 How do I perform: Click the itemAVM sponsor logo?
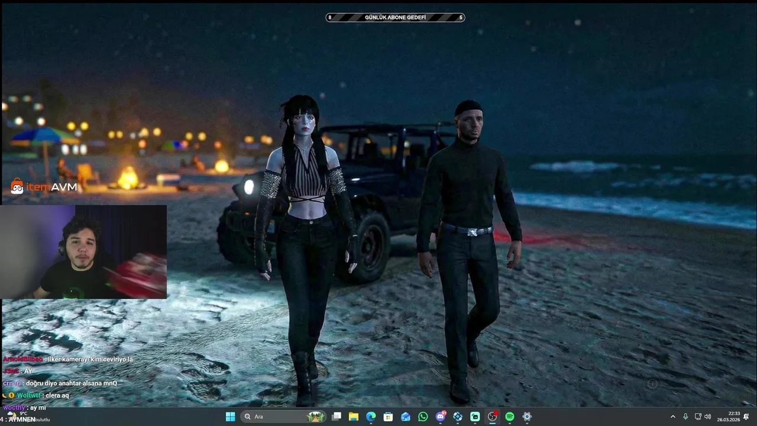[44, 187]
